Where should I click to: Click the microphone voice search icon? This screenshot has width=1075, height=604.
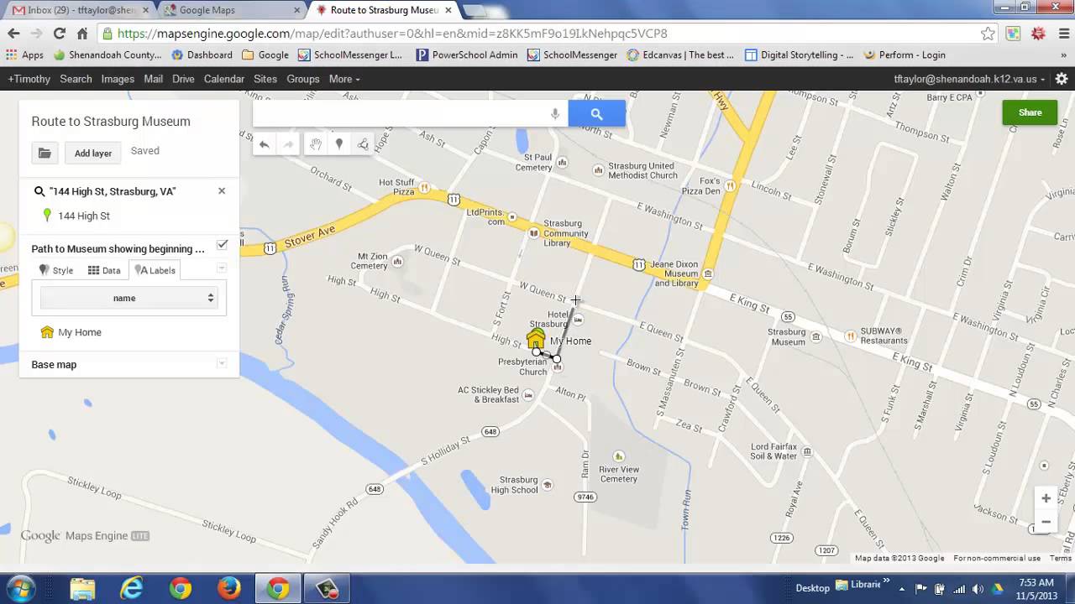click(x=555, y=114)
